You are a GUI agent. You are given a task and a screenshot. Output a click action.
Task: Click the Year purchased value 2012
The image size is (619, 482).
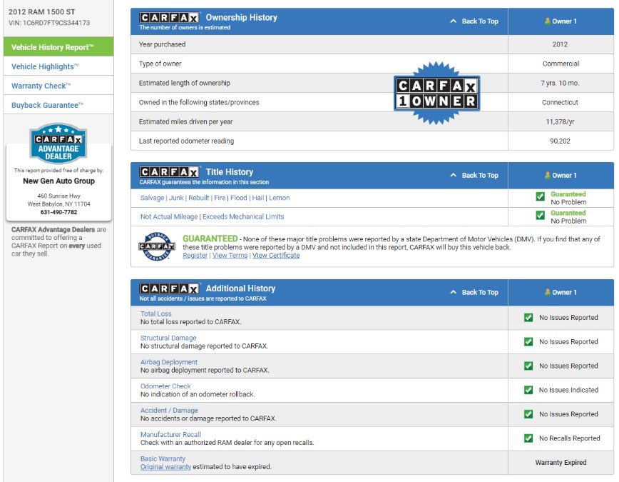coord(560,44)
